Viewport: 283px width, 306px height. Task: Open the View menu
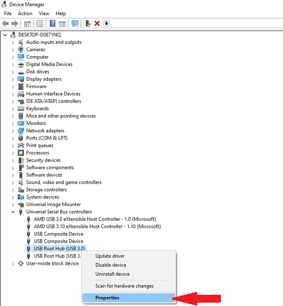[x=44, y=13]
